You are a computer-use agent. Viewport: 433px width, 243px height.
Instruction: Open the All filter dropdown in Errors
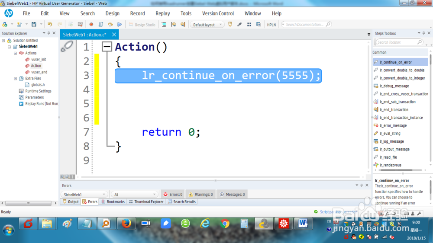pos(134,195)
